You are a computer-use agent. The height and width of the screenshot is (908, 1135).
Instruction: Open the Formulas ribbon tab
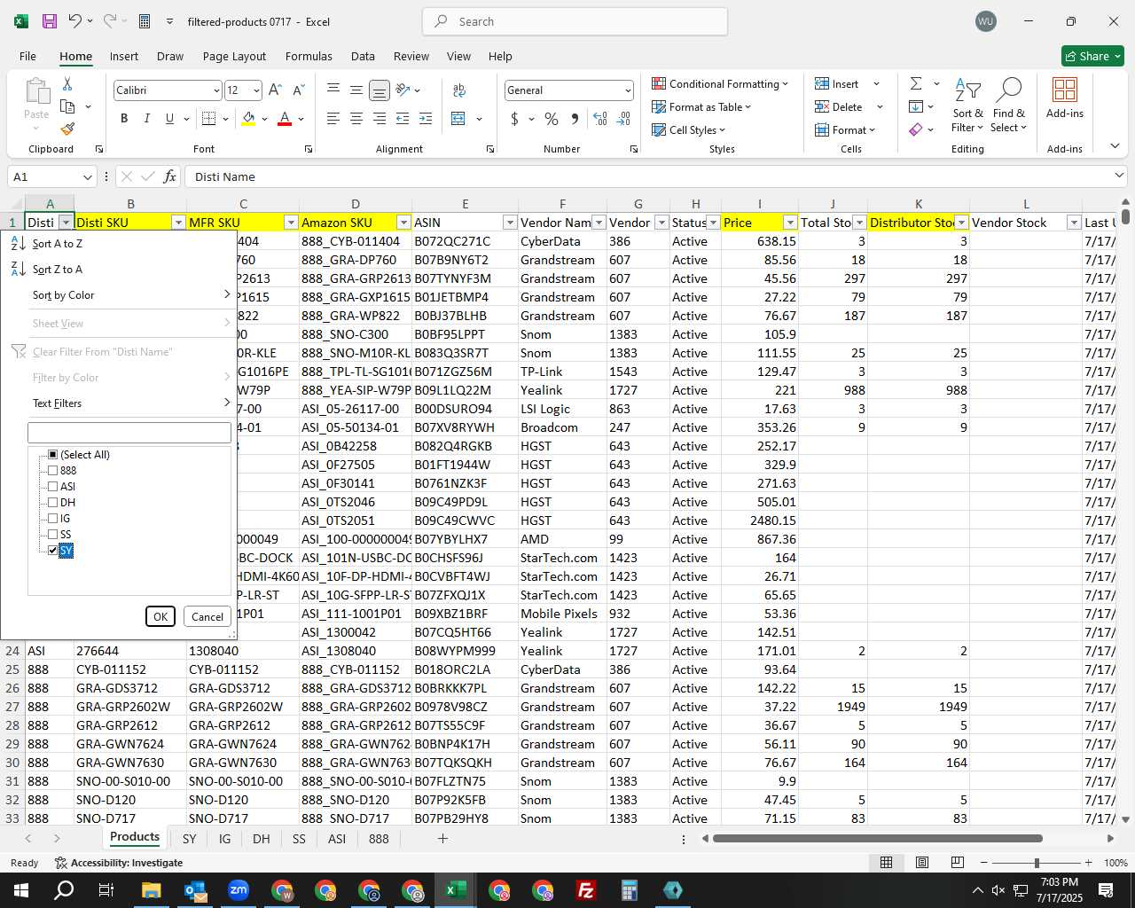click(x=309, y=56)
